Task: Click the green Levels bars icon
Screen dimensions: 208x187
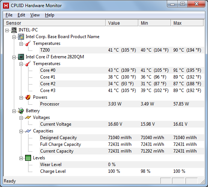Action: 28,158
